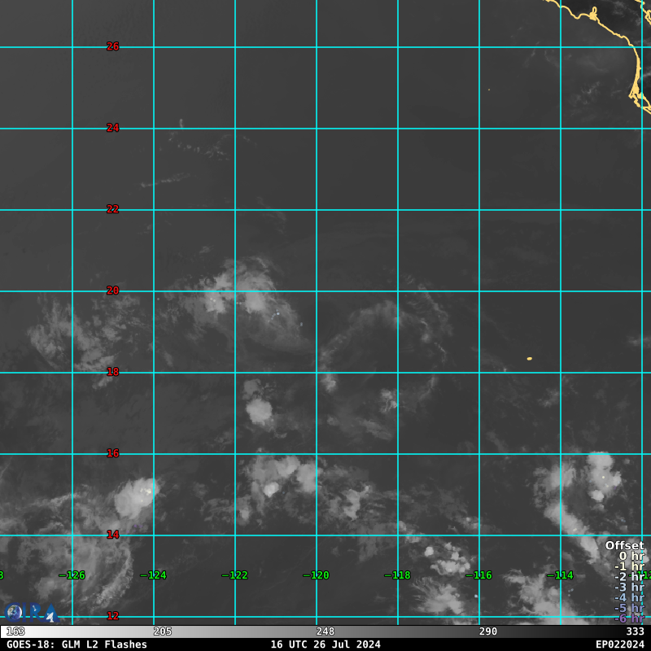This screenshot has height=651, width=651.
Task: Click the longitude label -126
Action: click(72, 575)
